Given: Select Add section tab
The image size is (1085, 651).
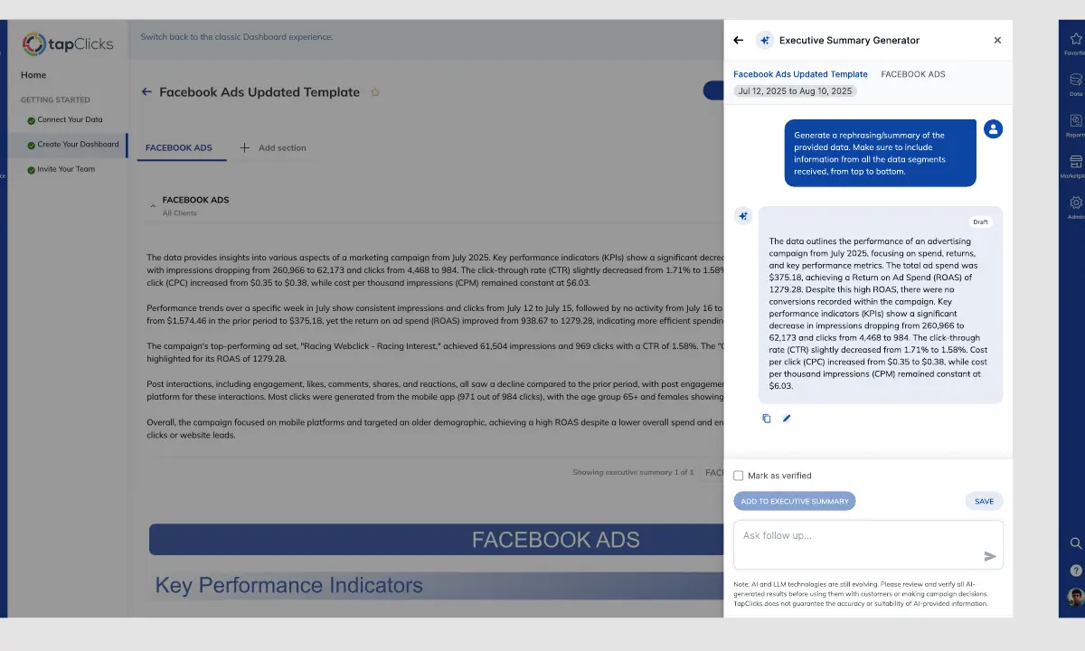Looking at the screenshot, I should point(272,147).
